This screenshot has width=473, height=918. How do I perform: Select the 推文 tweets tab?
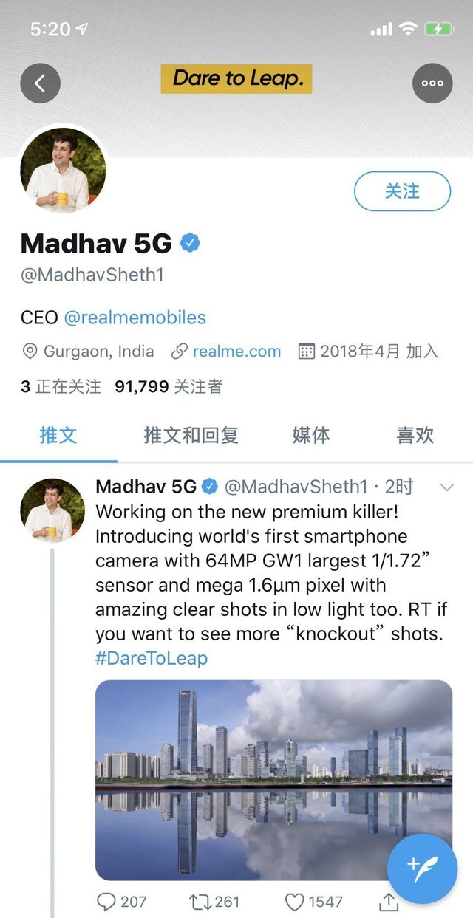[x=58, y=435]
